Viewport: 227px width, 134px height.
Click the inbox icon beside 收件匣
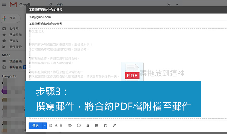click(4, 29)
